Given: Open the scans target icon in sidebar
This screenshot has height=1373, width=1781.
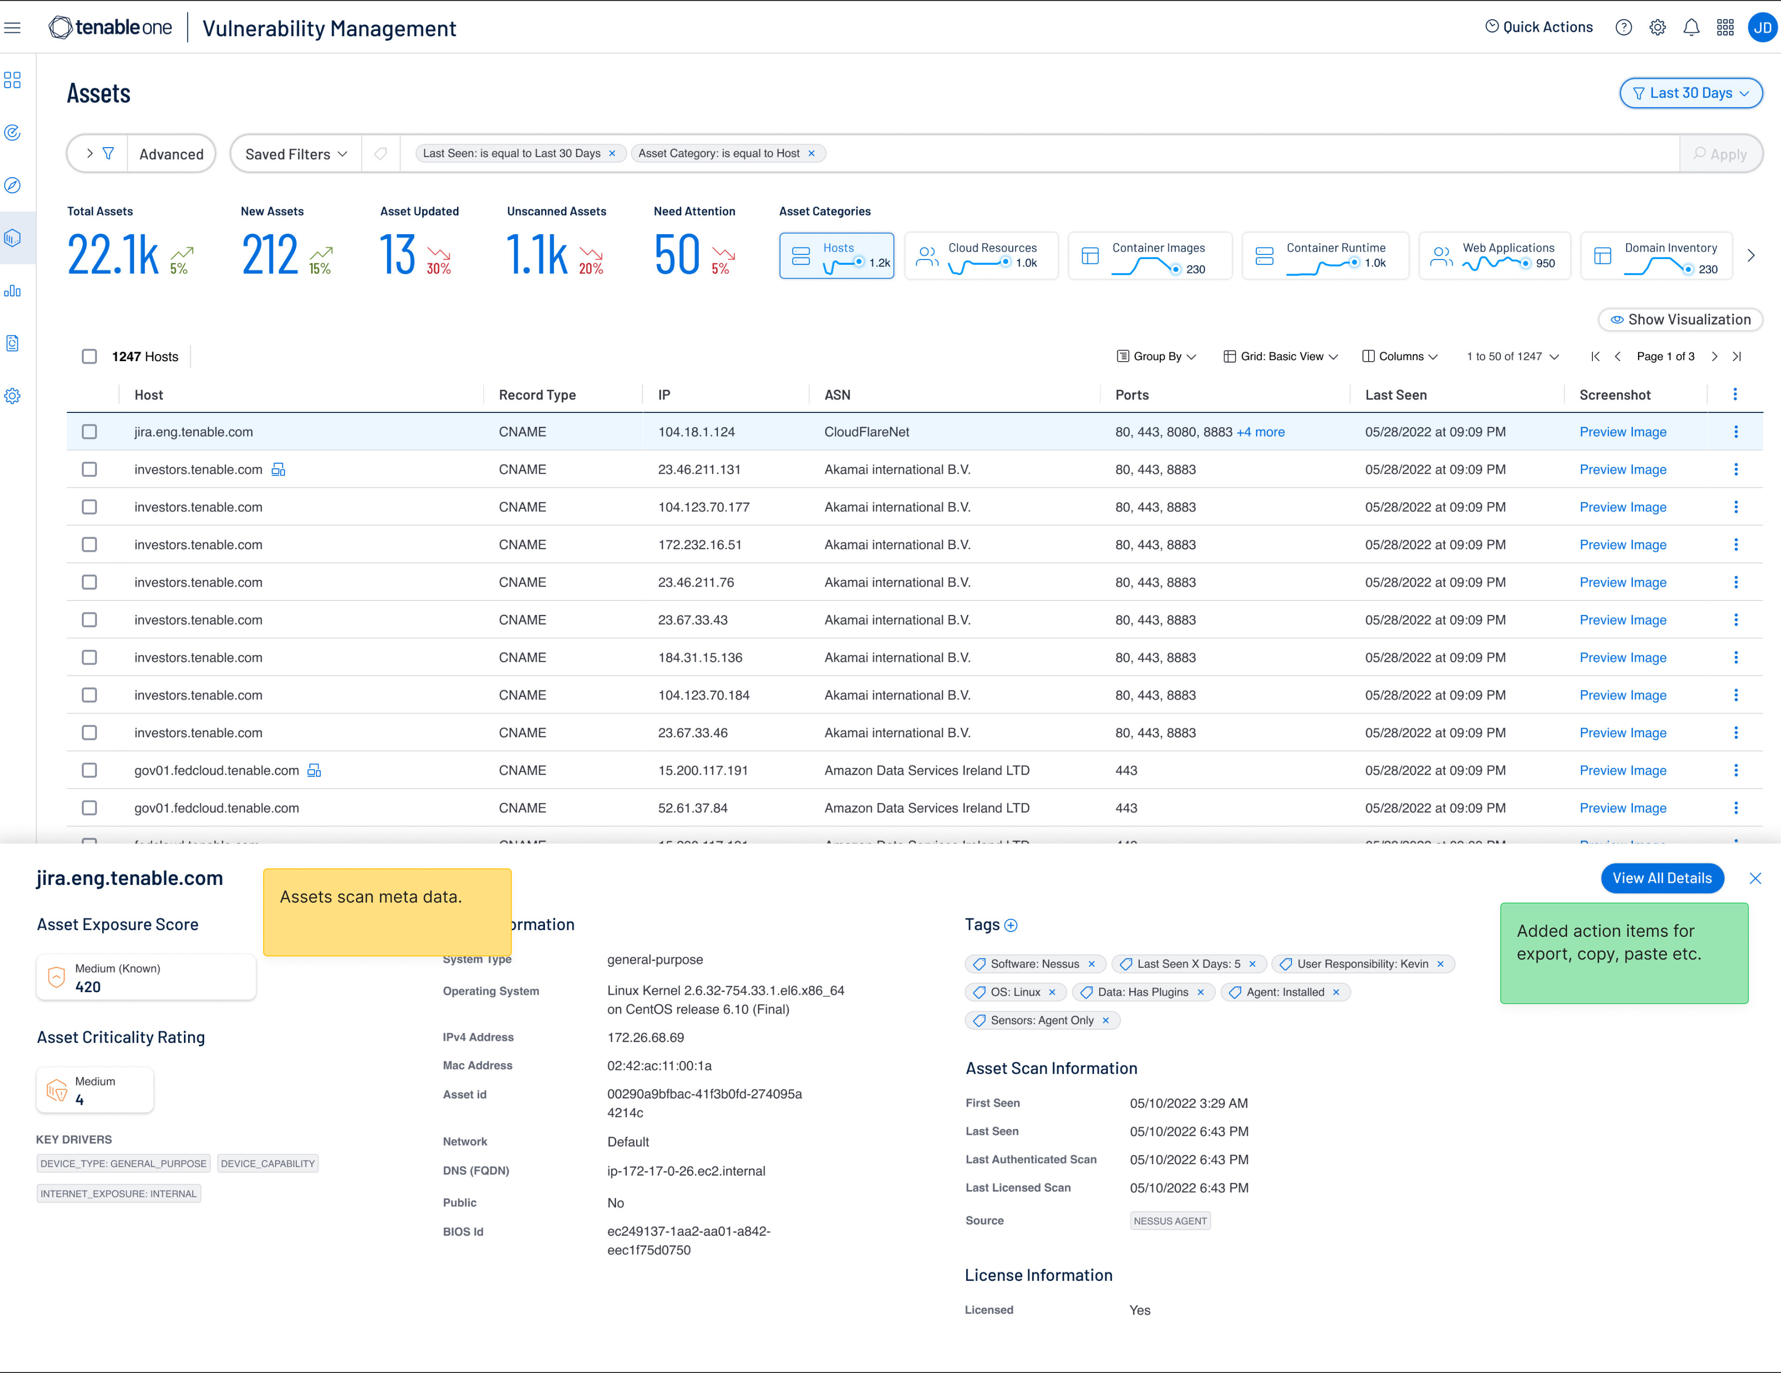Looking at the screenshot, I should (12, 132).
